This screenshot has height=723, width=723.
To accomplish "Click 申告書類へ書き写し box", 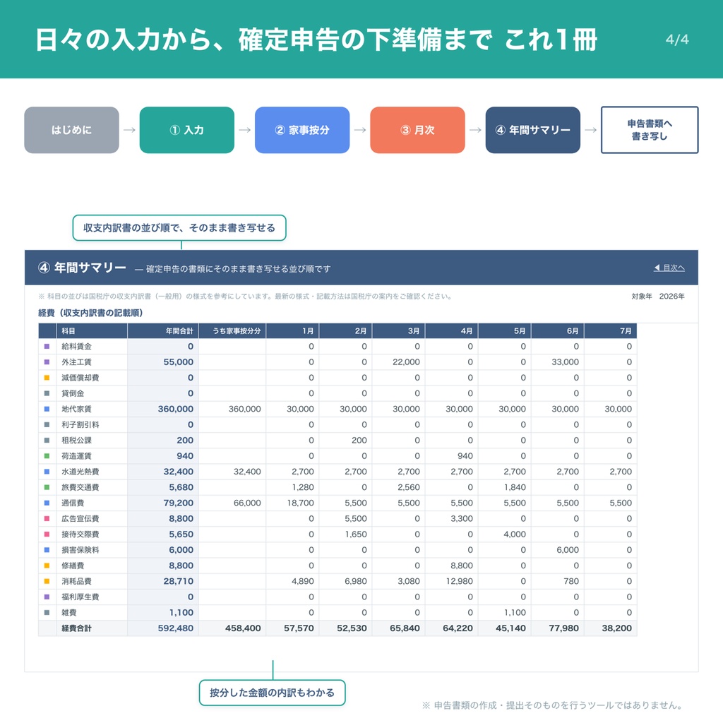I will tap(650, 130).
